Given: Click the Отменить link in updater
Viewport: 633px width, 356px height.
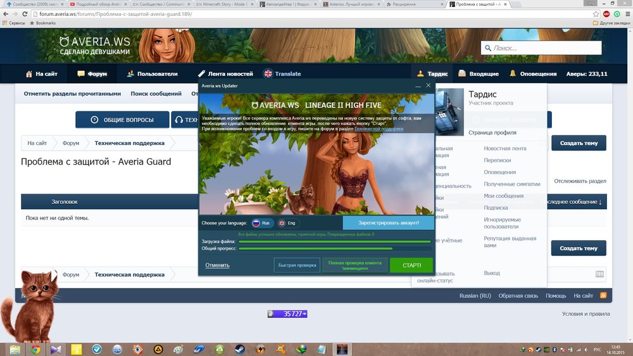Looking at the screenshot, I should pyautogui.click(x=217, y=265).
